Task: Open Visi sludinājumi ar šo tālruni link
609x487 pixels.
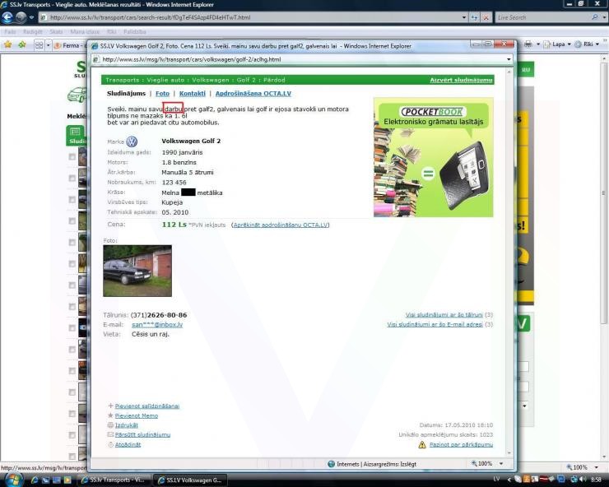Action: (444, 315)
